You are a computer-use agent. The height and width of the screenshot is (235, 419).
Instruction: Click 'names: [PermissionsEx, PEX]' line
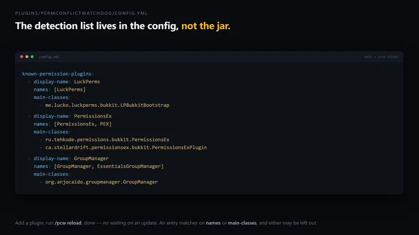pos(73,124)
